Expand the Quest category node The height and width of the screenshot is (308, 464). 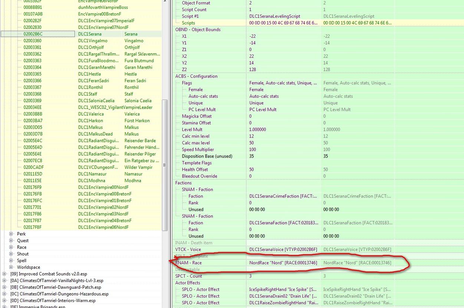(x=11, y=241)
